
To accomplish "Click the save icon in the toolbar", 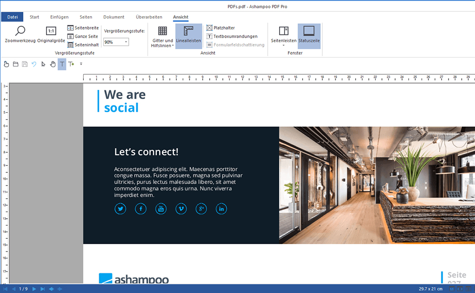I will click(24, 64).
